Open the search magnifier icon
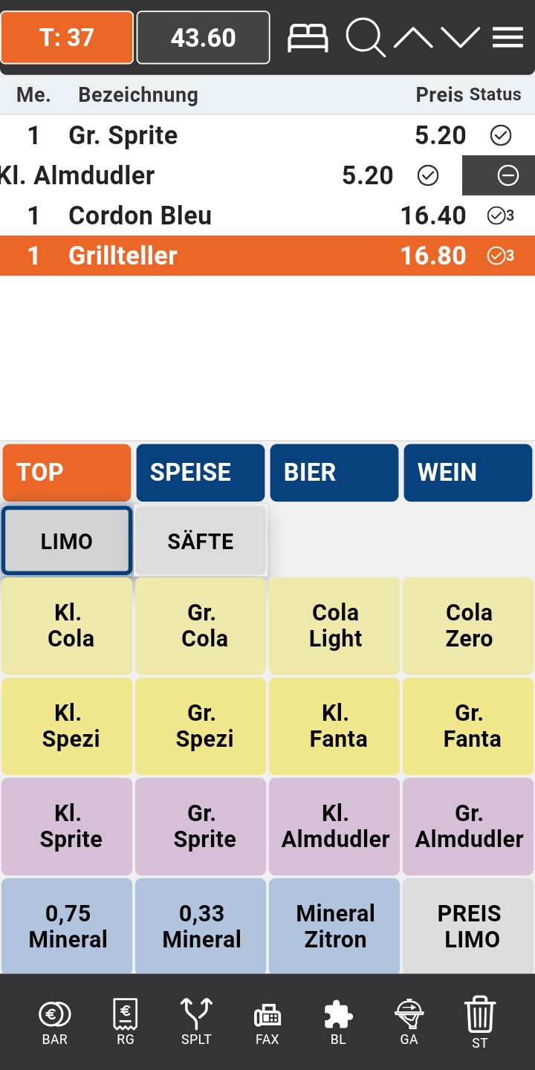The width and height of the screenshot is (535, 1070). [365, 37]
